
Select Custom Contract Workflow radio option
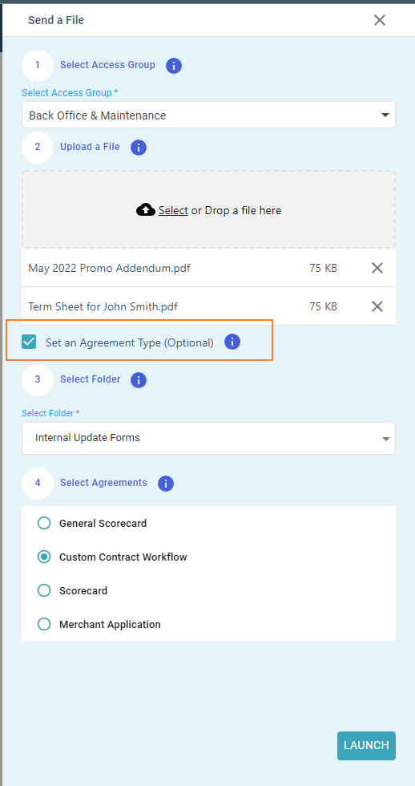44,557
